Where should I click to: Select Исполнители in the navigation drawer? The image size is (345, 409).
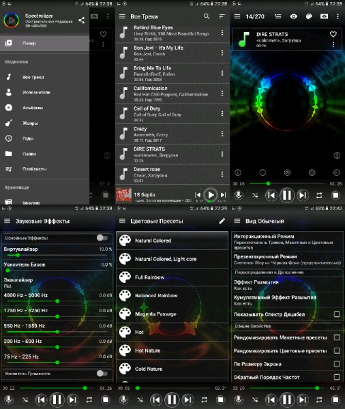[44, 92]
